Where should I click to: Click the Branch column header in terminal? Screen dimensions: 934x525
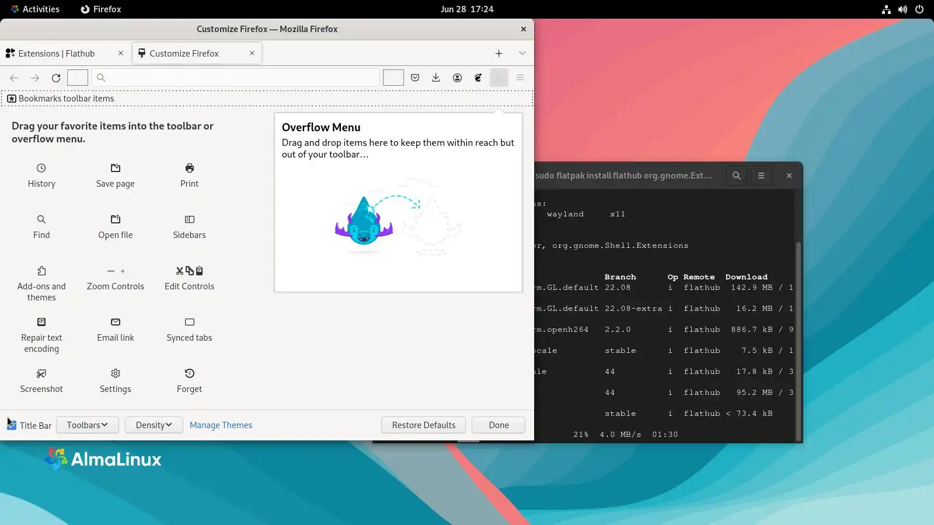[621, 277]
